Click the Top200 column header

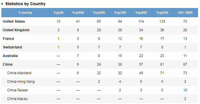point(99,13)
